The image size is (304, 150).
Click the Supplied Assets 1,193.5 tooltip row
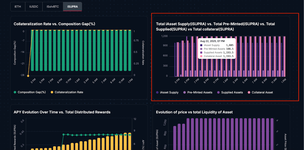(217, 53)
